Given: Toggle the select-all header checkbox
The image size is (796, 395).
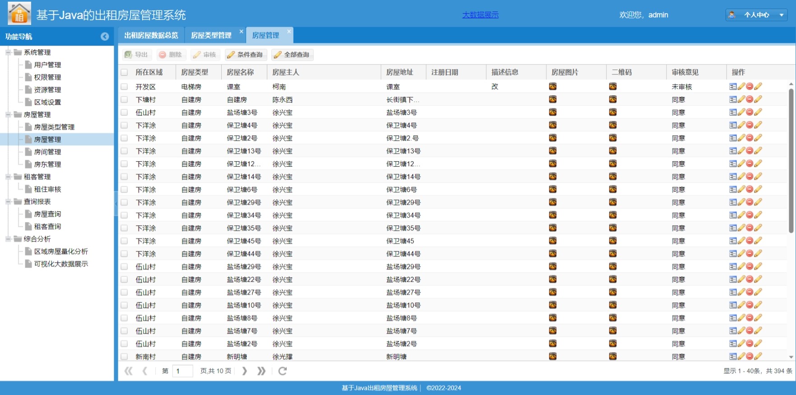Looking at the screenshot, I should (x=124, y=72).
